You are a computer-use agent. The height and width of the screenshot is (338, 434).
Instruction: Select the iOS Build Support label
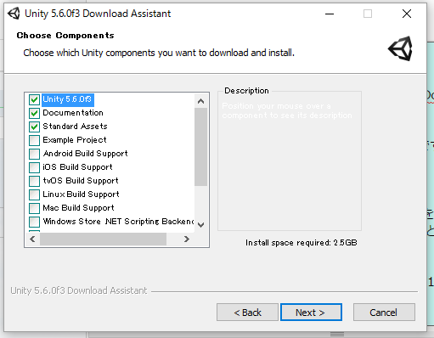point(77,167)
